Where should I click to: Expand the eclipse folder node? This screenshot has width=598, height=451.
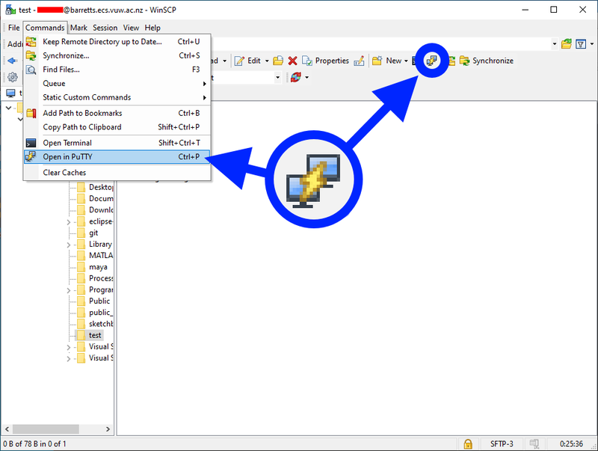[x=69, y=221]
